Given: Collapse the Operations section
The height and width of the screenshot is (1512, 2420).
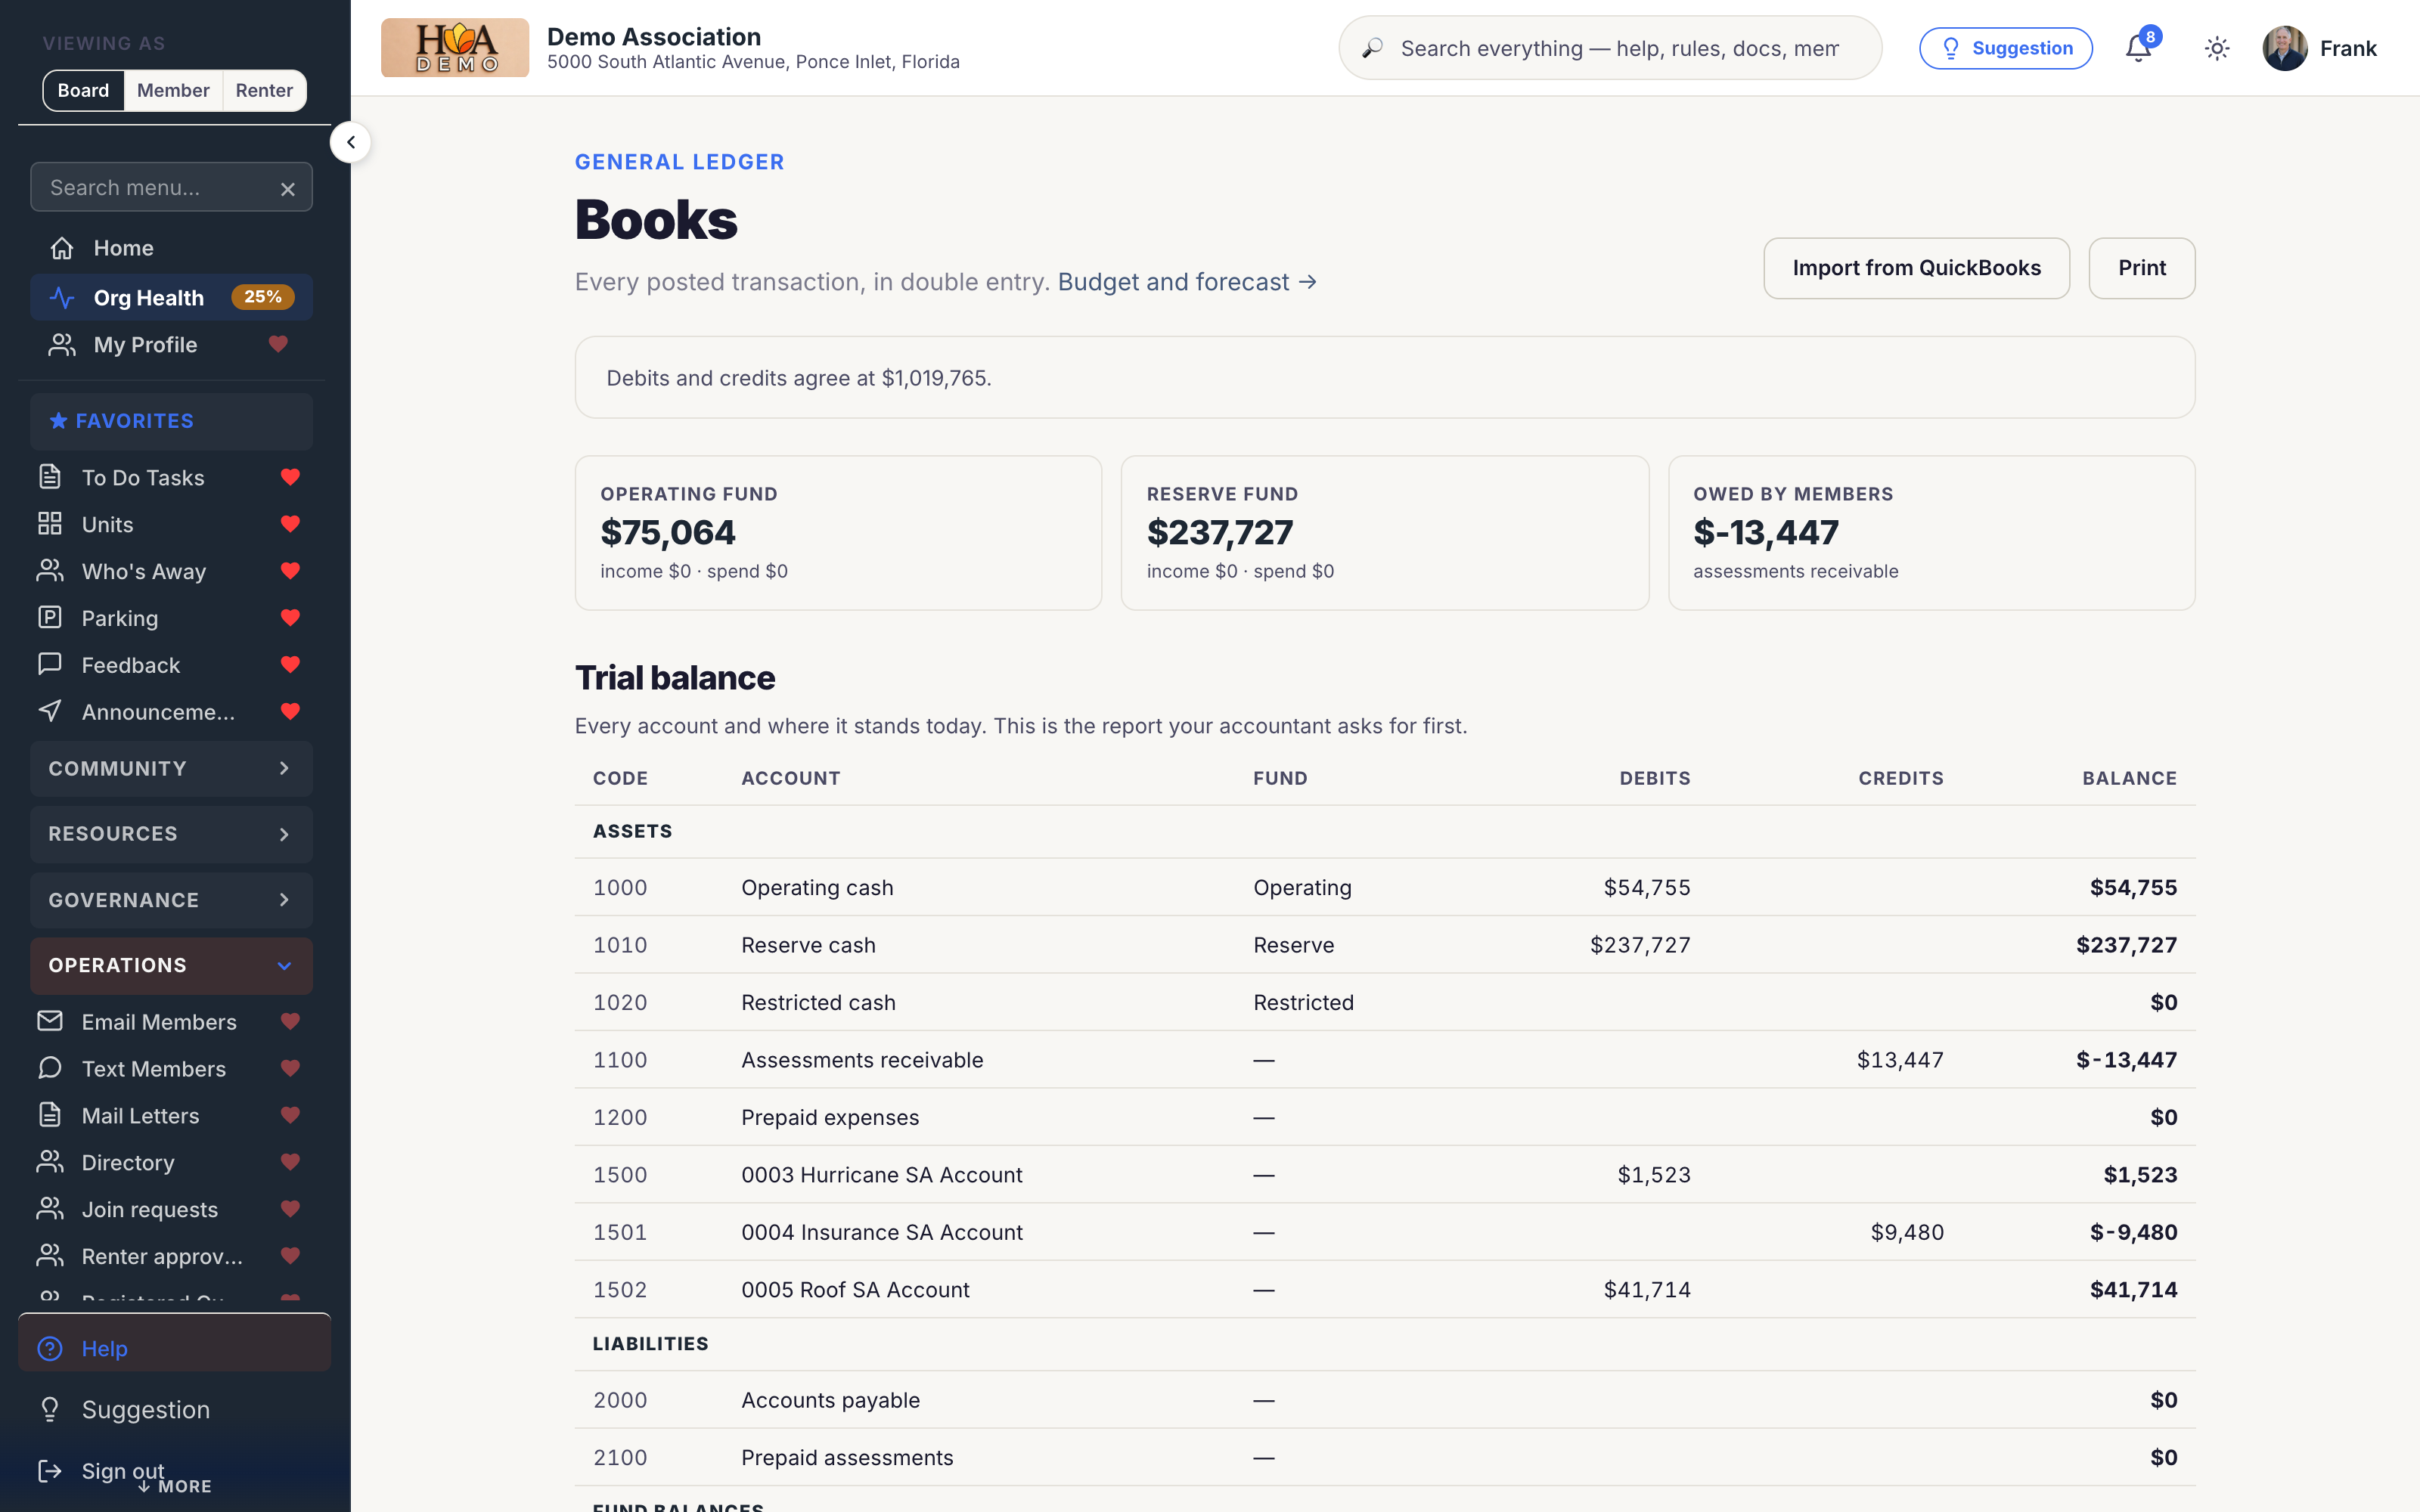Looking at the screenshot, I should click(x=171, y=966).
